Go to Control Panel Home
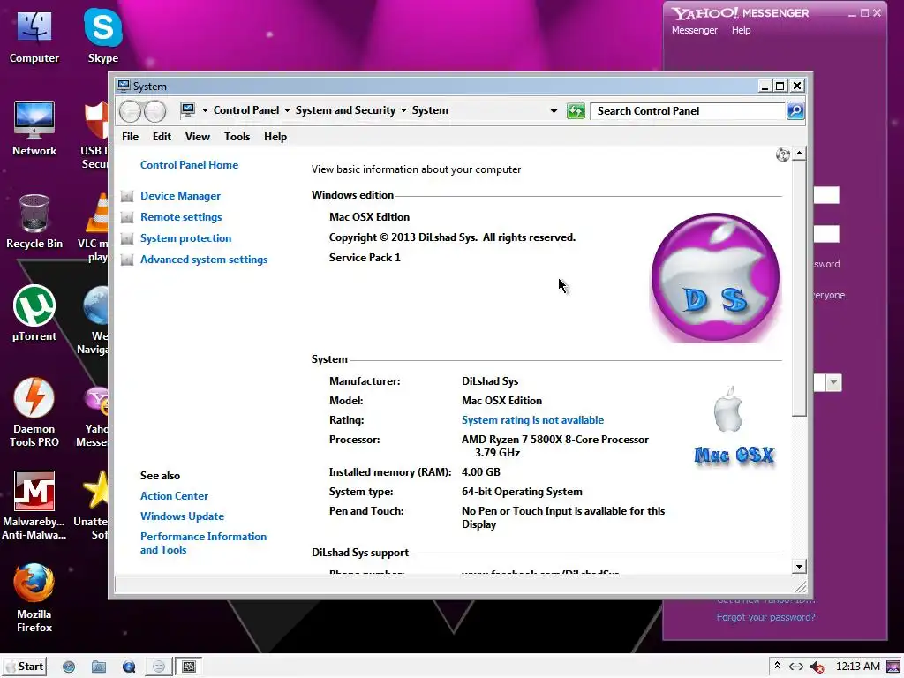The height and width of the screenshot is (678, 904). pyautogui.click(x=189, y=165)
